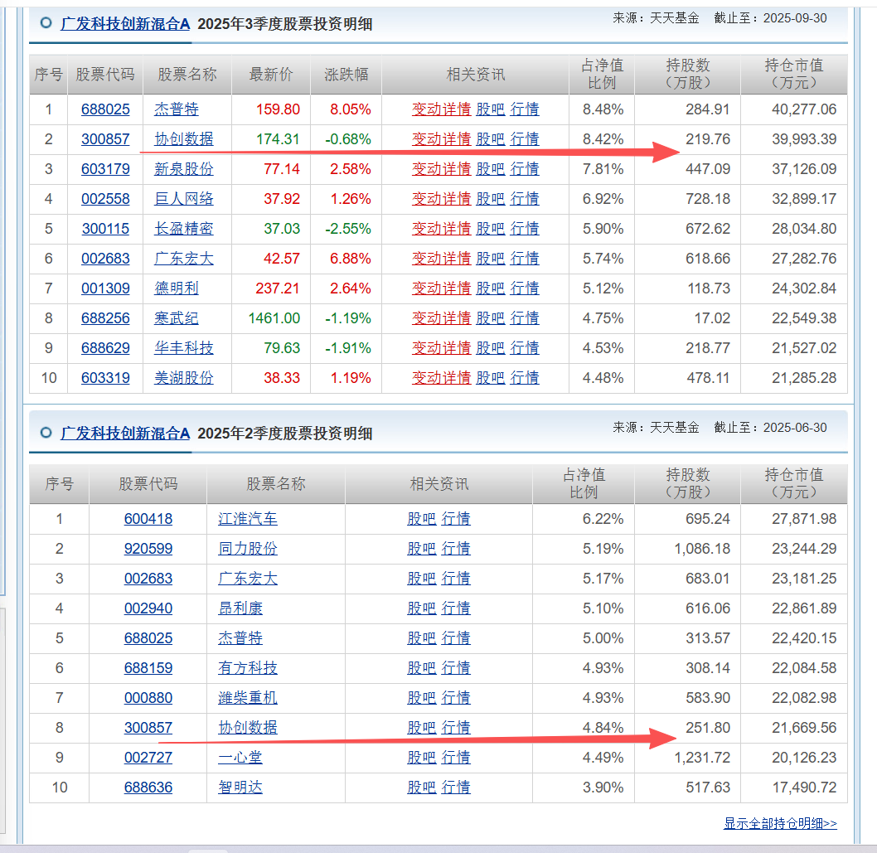
Task: Click stock code 688159 link
Action: (x=148, y=668)
